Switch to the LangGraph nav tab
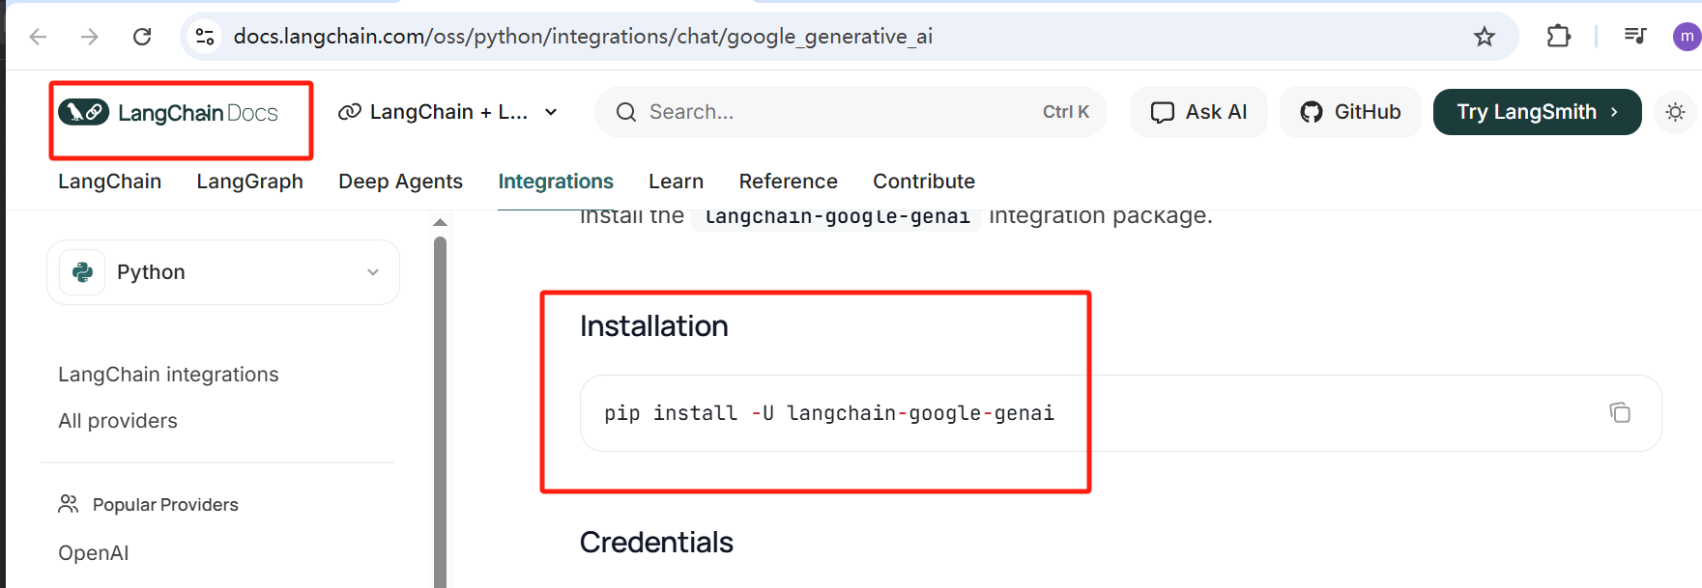Viewport: 1702px width, 588px height. click(249, 182)
